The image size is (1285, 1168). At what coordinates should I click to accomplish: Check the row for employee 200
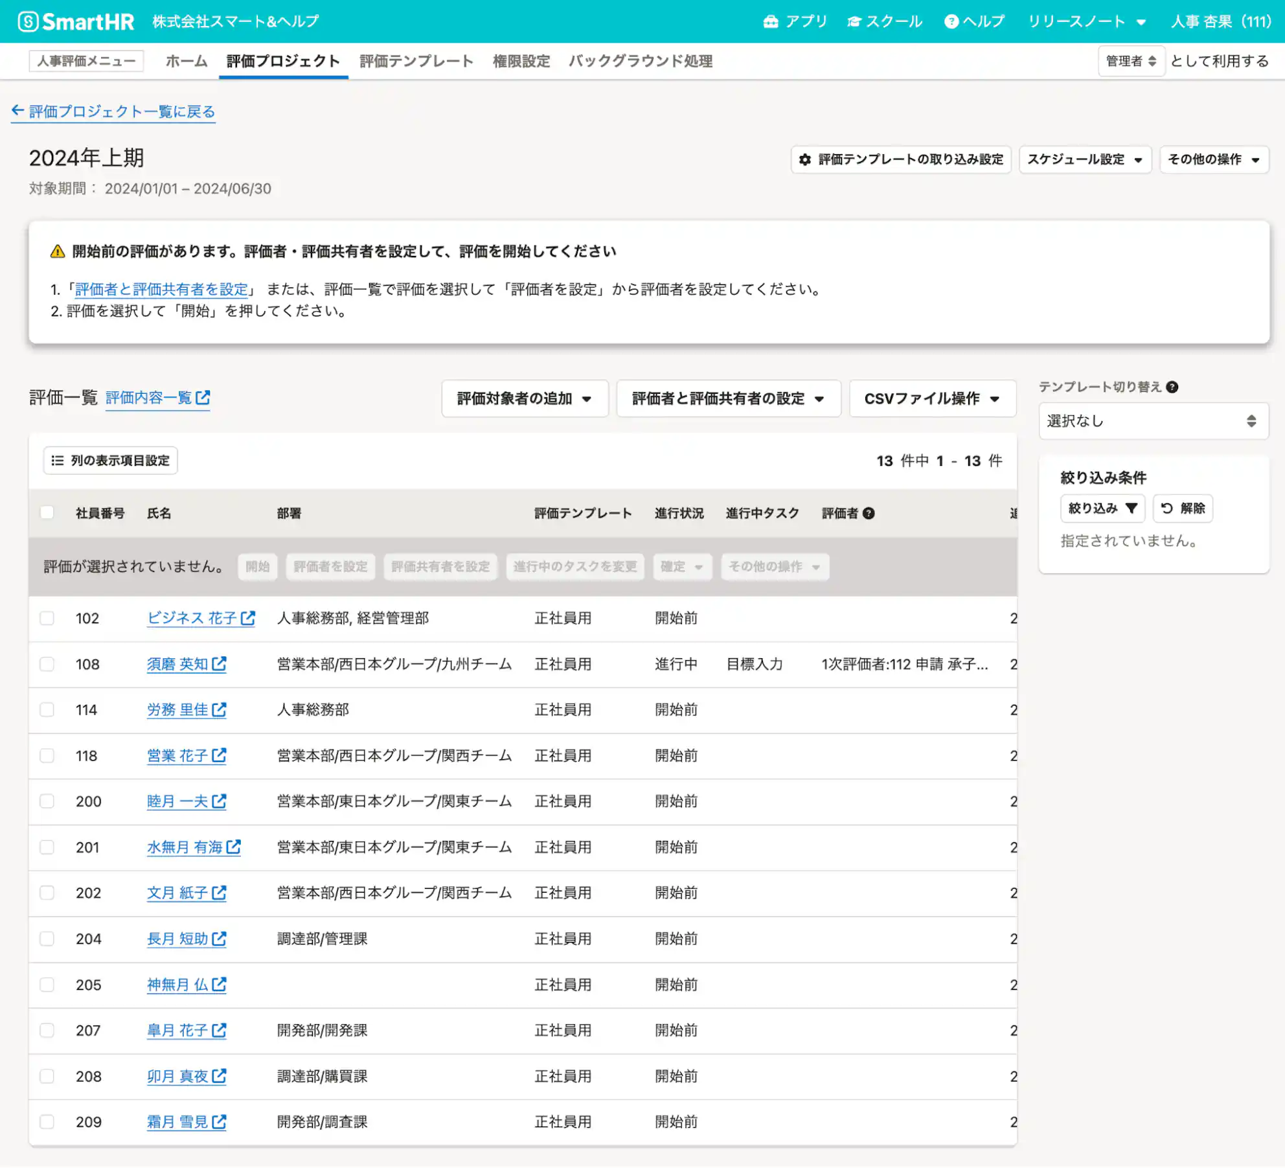(47, 801)
